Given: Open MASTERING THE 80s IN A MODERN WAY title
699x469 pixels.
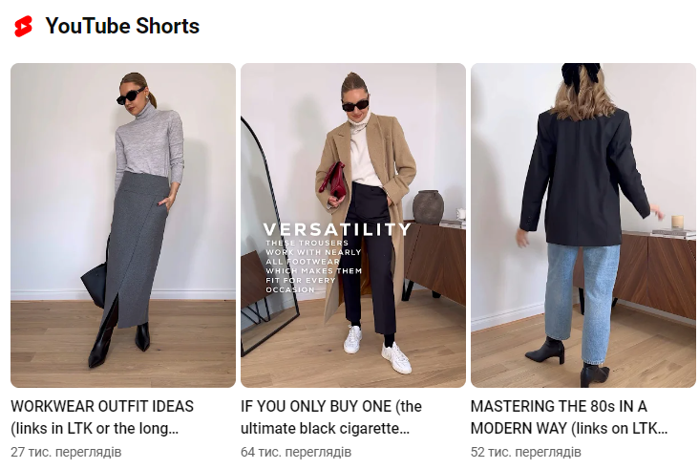Looking at the screenshot, I should [569, 417].
